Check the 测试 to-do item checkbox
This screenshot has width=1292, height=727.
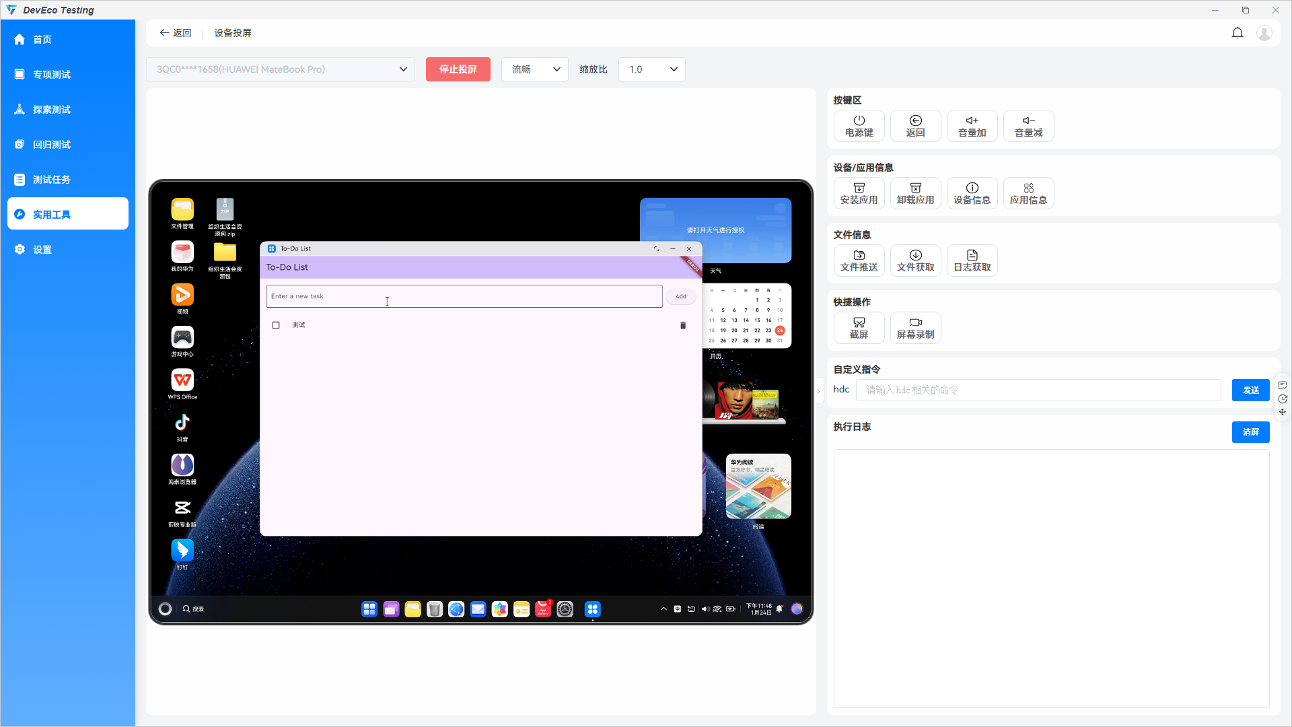pyautogui.click(x=276, y=325)
